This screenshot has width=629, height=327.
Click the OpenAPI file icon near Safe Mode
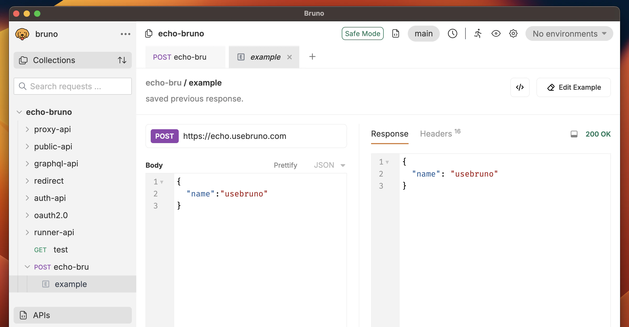[395, 33]
